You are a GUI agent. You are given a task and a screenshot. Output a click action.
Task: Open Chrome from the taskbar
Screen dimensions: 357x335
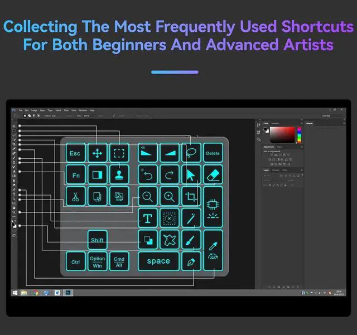36,293
